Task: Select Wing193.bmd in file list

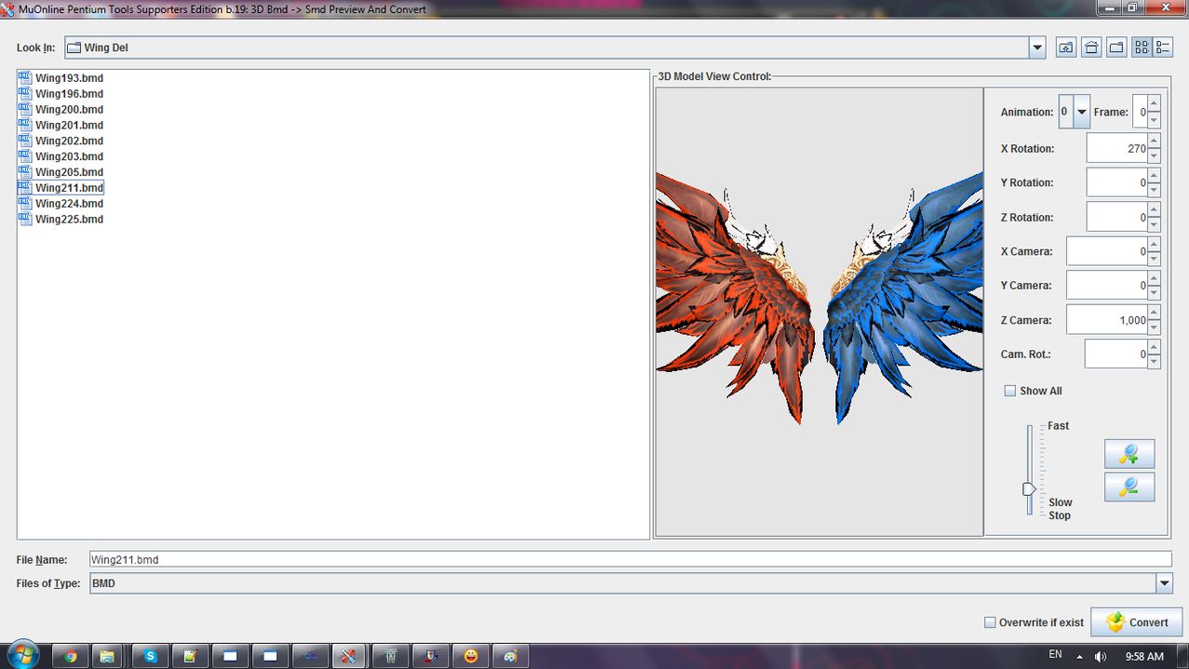Action: coord(60,78)
